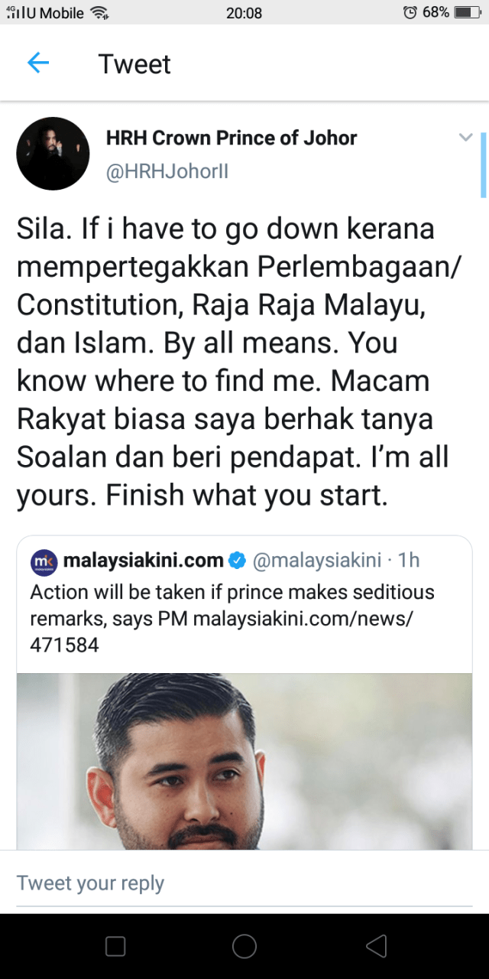Open the quoted tweet text about seditious remarks

tap(232, 618)
